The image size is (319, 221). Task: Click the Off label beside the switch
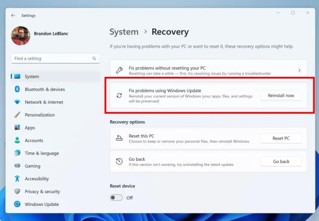129,198
